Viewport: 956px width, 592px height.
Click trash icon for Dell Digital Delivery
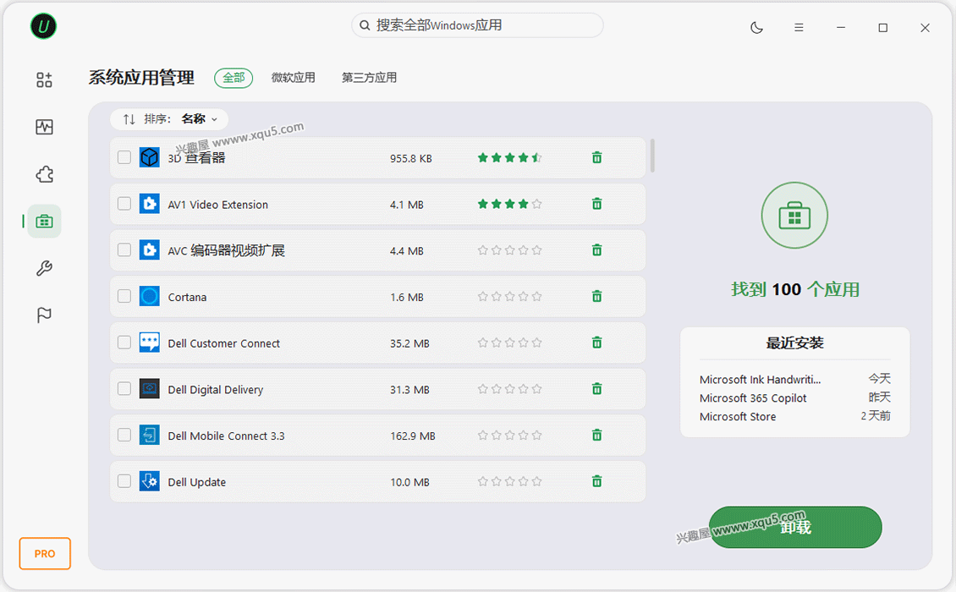597,389
